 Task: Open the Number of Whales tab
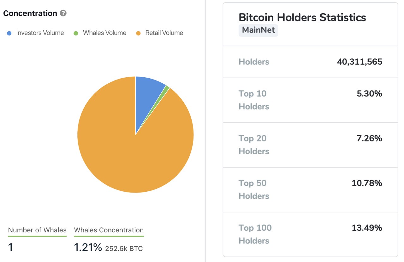click(x=37, y=230)
